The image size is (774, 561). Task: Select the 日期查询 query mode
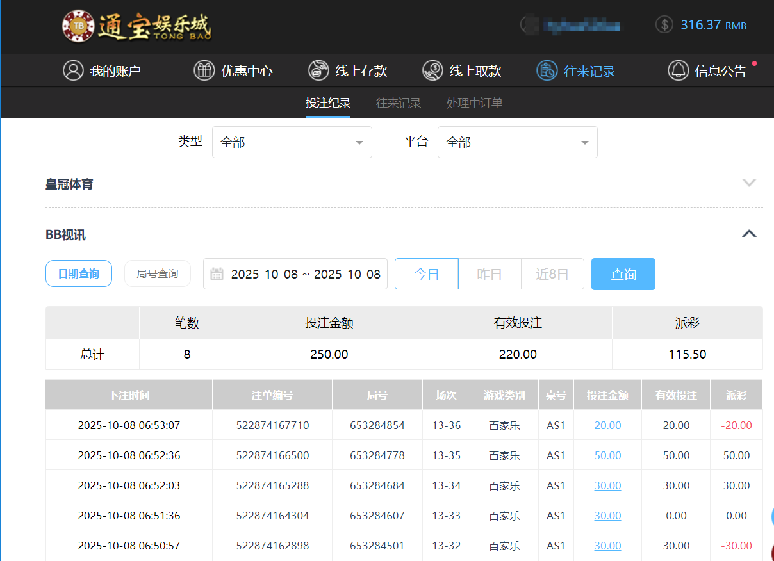coord(78,273)
